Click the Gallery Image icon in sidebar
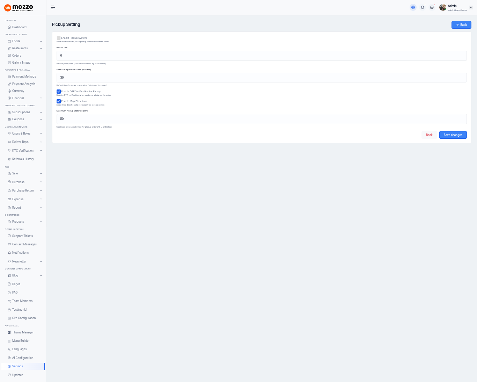 coord(9,63)
